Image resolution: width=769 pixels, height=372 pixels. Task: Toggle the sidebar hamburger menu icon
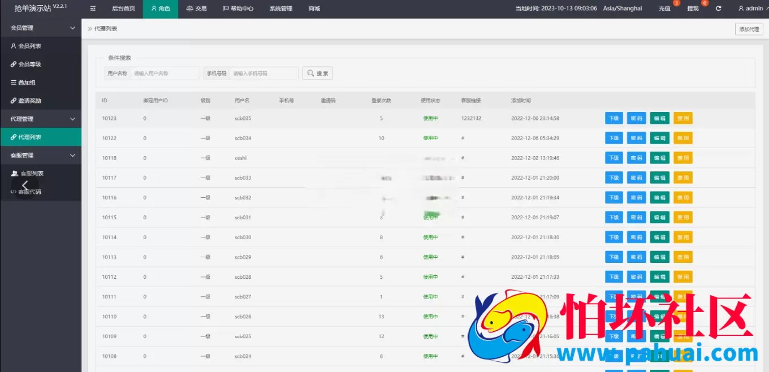pos(93,8)
